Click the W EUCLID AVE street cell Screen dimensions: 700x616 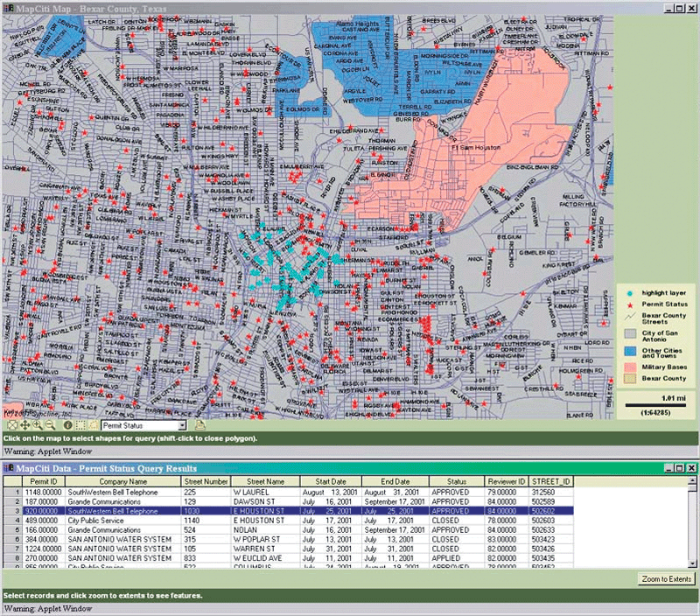click(x=265, y=558)
